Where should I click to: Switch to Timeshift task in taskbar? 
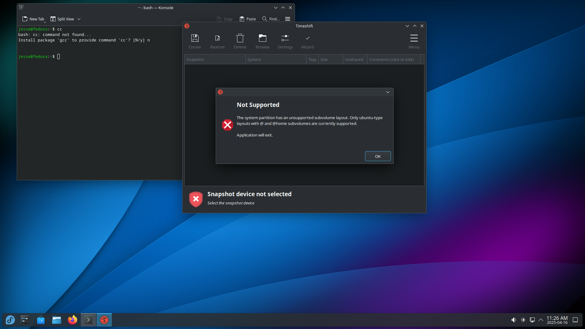(104, 320)
